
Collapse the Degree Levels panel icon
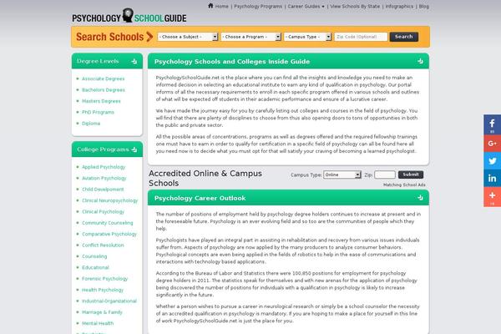pyautogui.click(x=134, y=61)
